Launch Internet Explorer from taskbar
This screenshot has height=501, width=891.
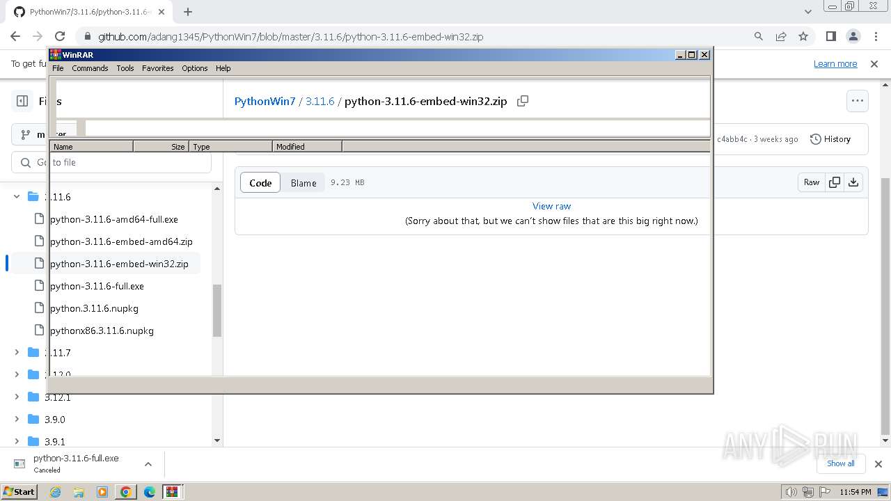(x=55, y=492)
